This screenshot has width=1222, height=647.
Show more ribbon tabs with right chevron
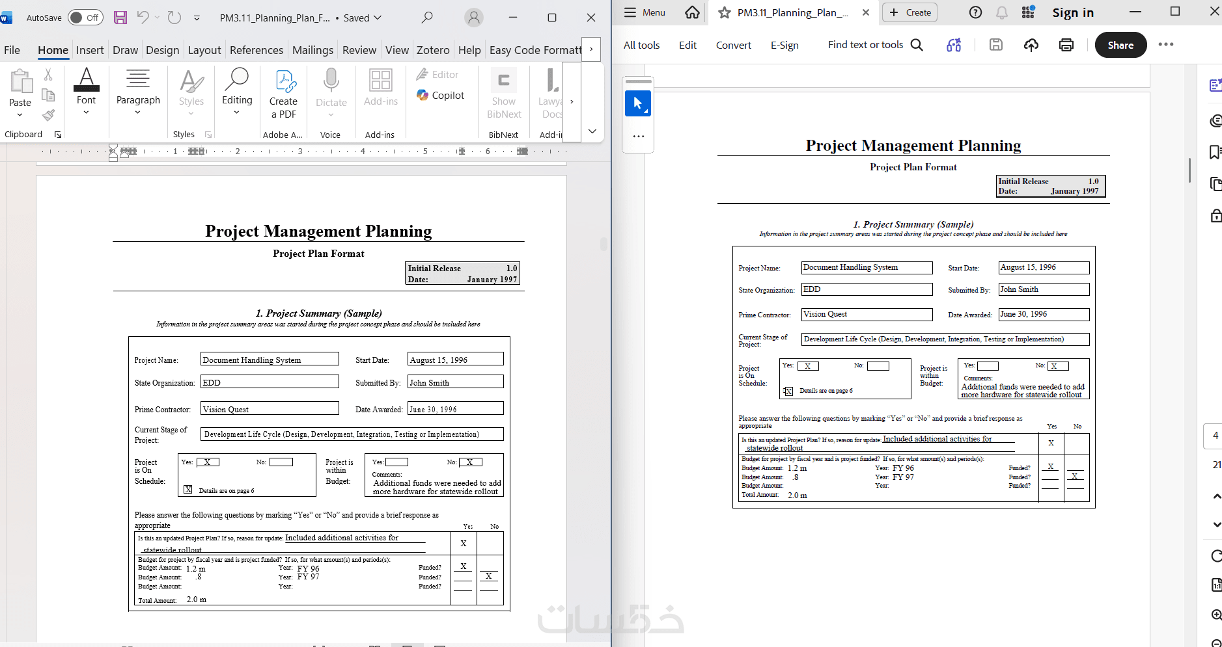click(x=591, y=49)
